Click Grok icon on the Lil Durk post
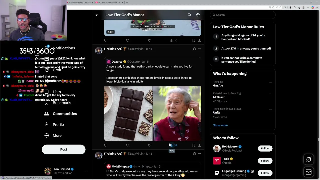Viewport: 320px width, 180px height. 194,154
